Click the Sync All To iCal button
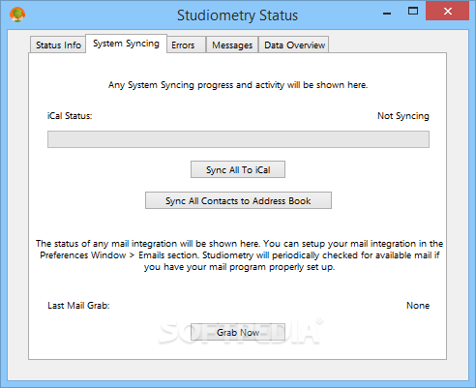This screenshot has width=476, height=388. pos(238,169)
